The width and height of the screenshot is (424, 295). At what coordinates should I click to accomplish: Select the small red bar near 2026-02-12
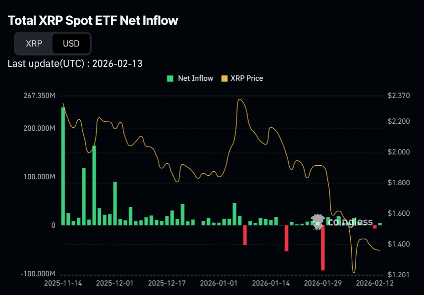pos(374,227)
